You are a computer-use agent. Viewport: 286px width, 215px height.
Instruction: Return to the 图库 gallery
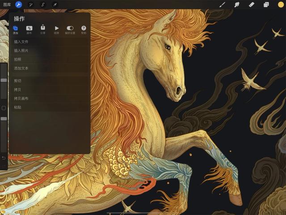pos(7,4)
